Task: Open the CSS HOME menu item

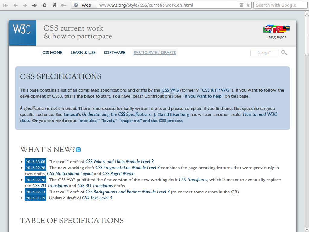Action: click(52, 53)
